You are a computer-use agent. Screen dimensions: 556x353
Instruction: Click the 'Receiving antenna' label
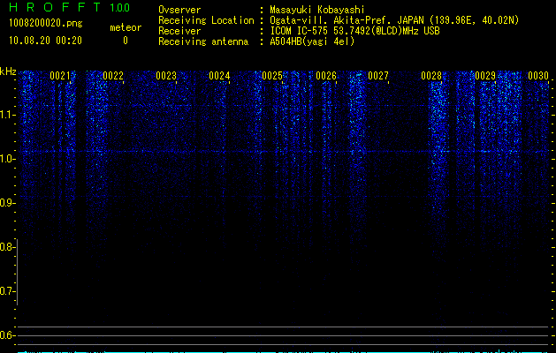pos(203,41)
